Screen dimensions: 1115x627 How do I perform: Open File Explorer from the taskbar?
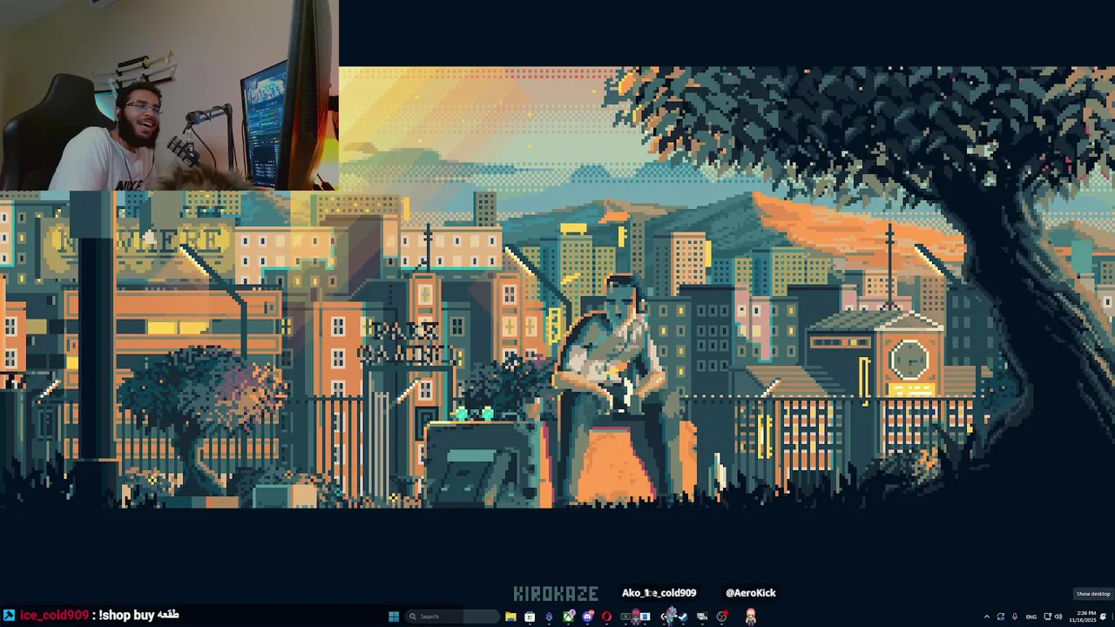tap(510, 617)
